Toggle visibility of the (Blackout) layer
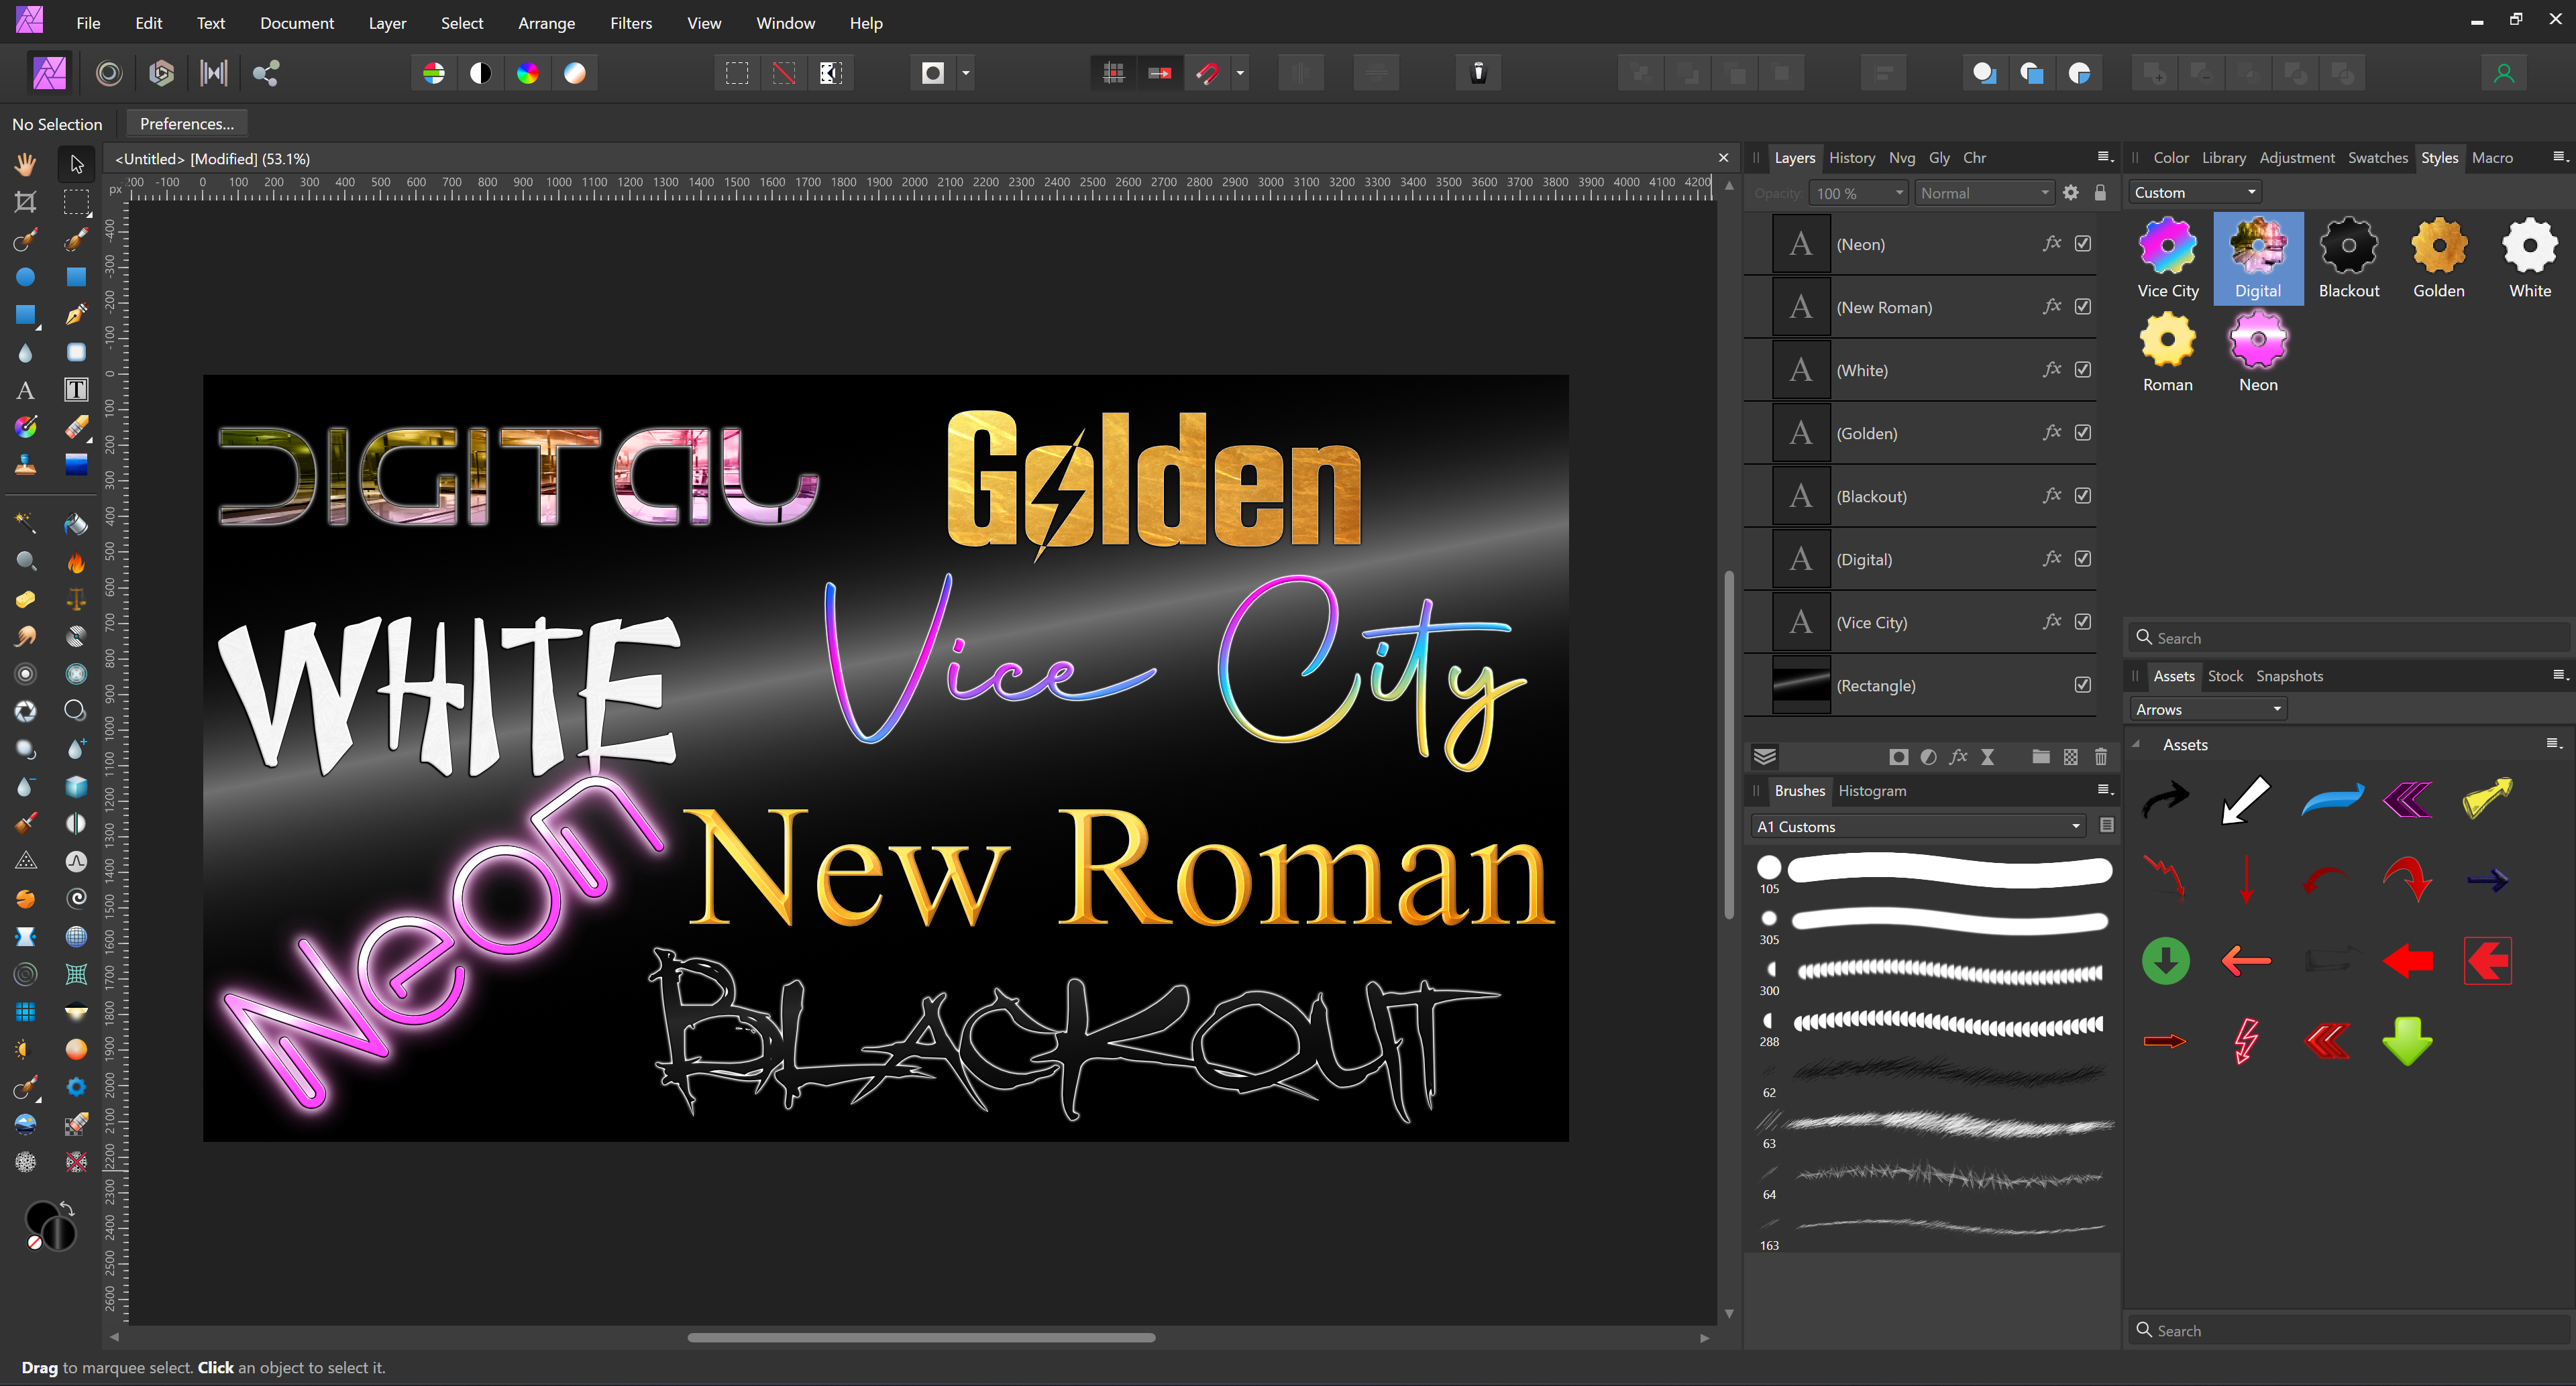Screen dimensions: 2576x1386 point(2083,496)
